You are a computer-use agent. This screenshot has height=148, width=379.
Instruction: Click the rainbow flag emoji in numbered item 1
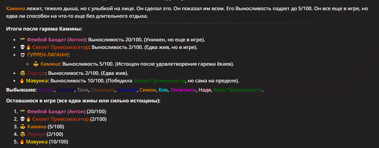coord(22,112)
